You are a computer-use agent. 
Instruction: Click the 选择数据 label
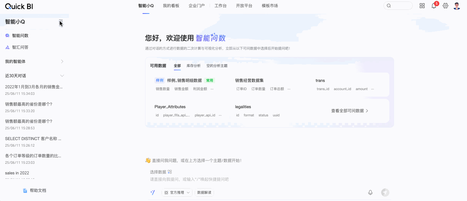[x=158, y=172]
